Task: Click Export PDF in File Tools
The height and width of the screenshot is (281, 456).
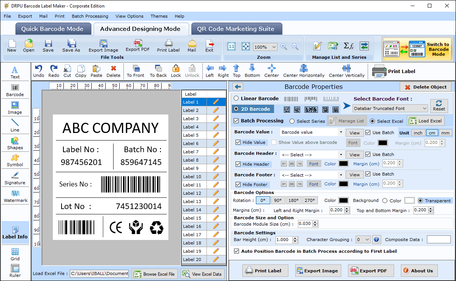Action: coord(137,46)
